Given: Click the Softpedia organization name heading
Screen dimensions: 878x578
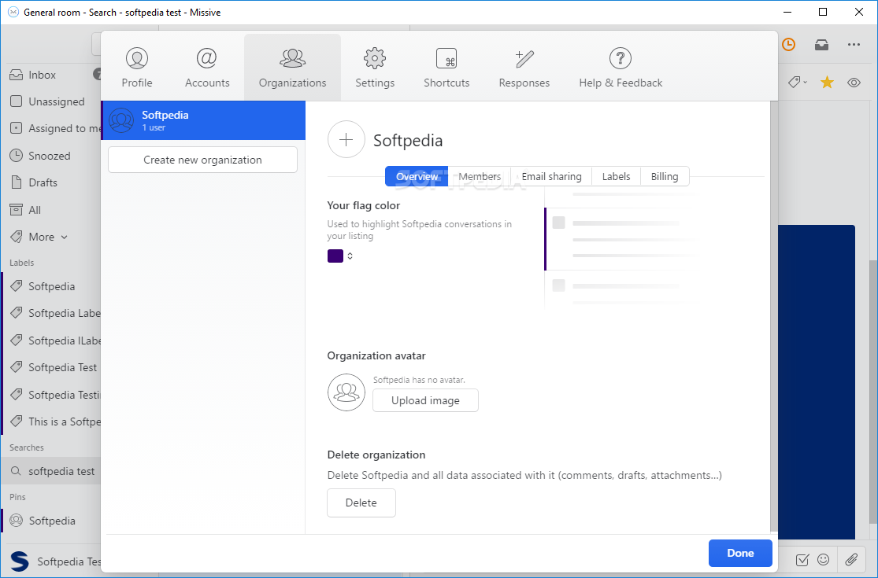Looking at the screenshot, I should (408, 140).
